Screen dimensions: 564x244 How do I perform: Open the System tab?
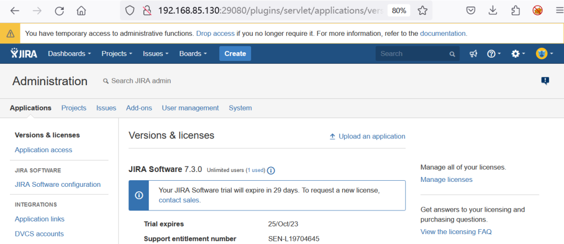click(x=240, y=108)
